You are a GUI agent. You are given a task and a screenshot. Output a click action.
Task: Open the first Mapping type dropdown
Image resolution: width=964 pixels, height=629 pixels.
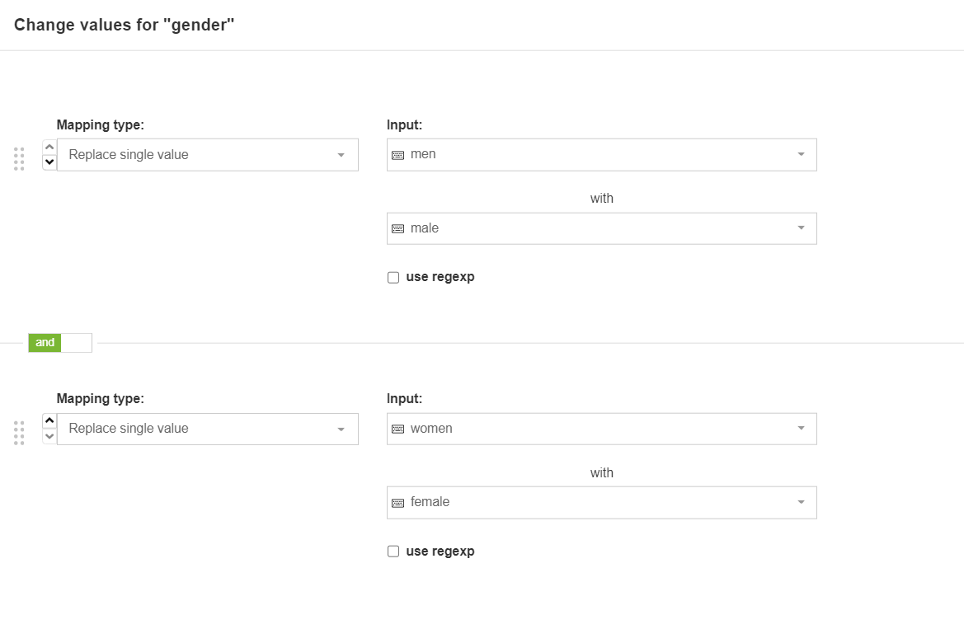[206, 154]
